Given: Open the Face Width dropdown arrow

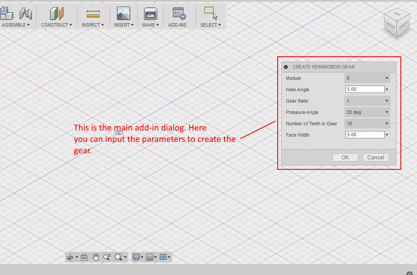Looking at the screenshot, I should tap(387, 135).
